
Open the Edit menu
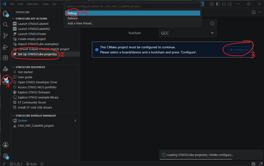21,4
